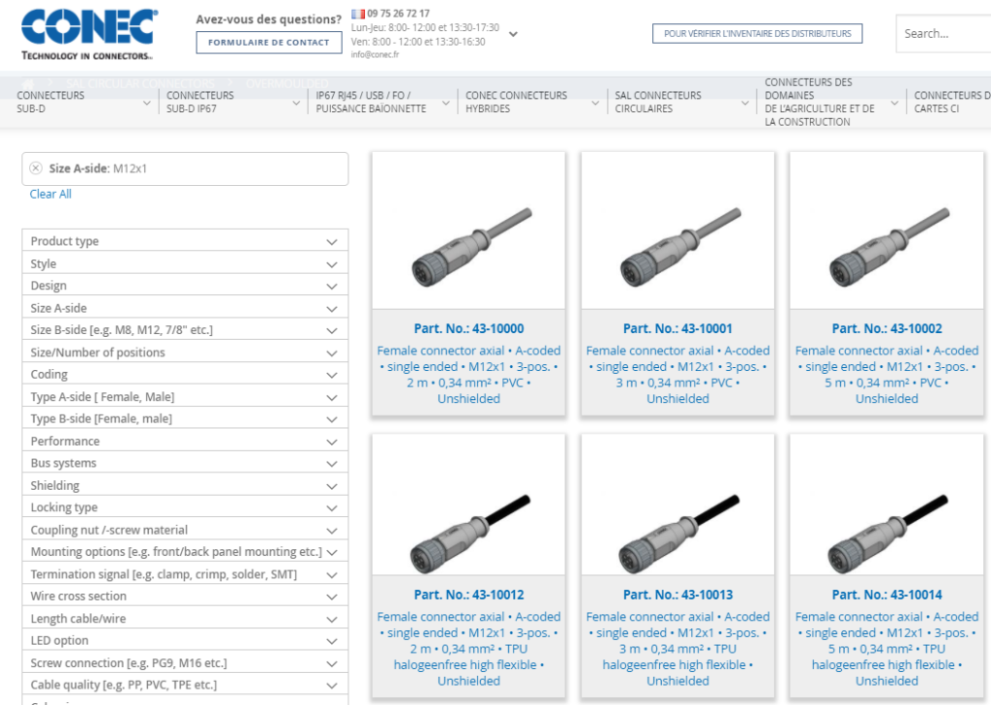The image size is (991, 705).
Task: Click the French flag icon
Action: coord(358,14)
